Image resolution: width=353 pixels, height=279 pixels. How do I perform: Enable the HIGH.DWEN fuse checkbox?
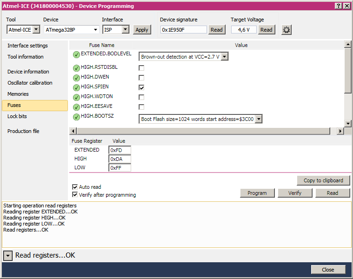click(141, 78)
